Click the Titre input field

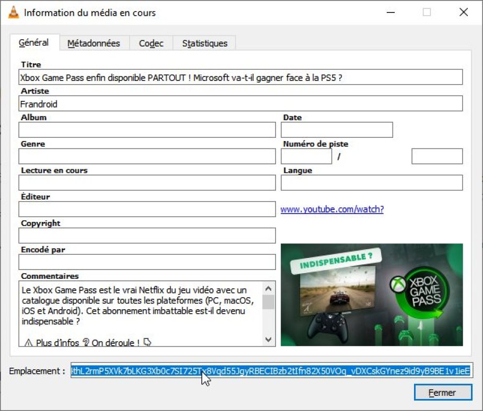point(240,77)
